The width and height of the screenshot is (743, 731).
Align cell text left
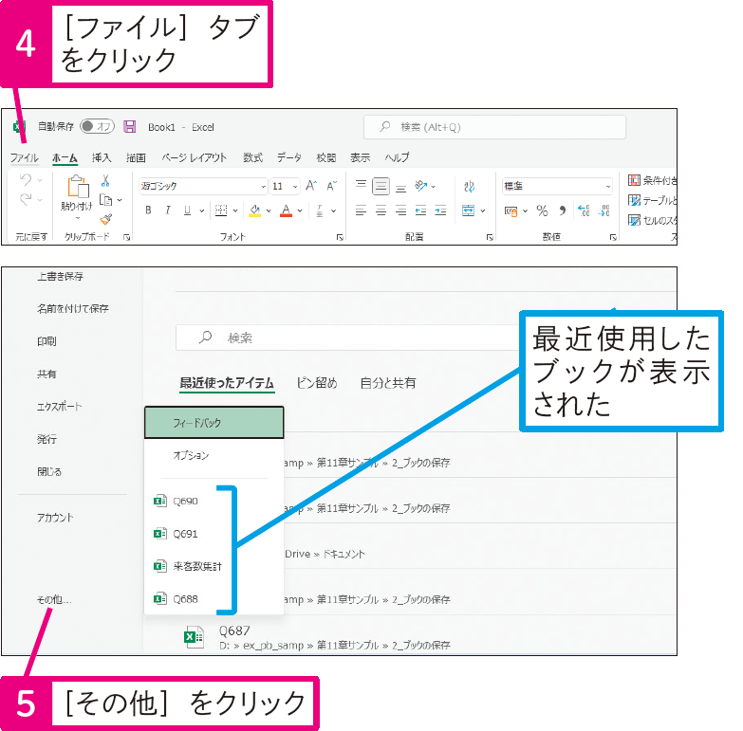[362, 210]
